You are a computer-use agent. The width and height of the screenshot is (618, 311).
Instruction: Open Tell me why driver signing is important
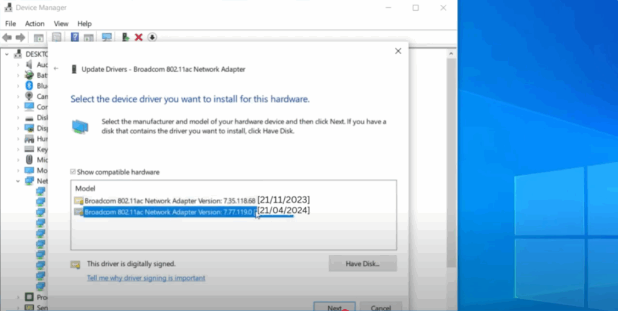[146, 278]
